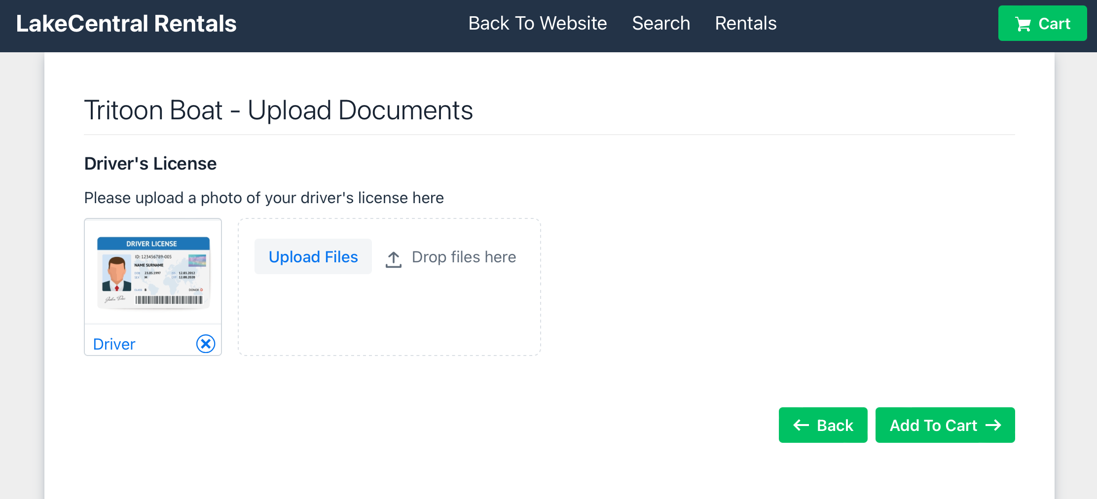This screenshot has width=1097, height=499.
Task: Click the cart icon in the navbar
Action: coord(1024,23)
